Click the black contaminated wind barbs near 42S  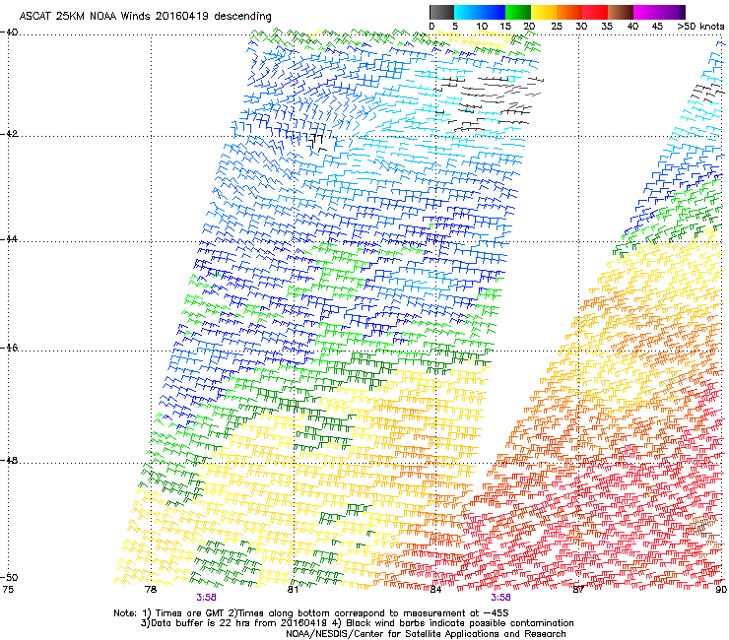[317, 143]
